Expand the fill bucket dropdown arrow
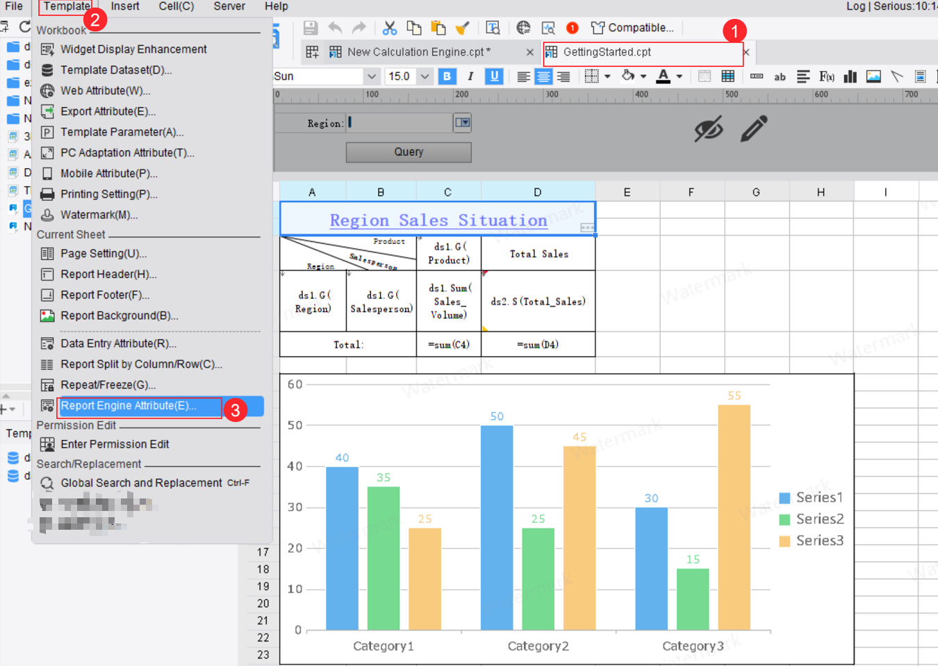 (644, 76)
